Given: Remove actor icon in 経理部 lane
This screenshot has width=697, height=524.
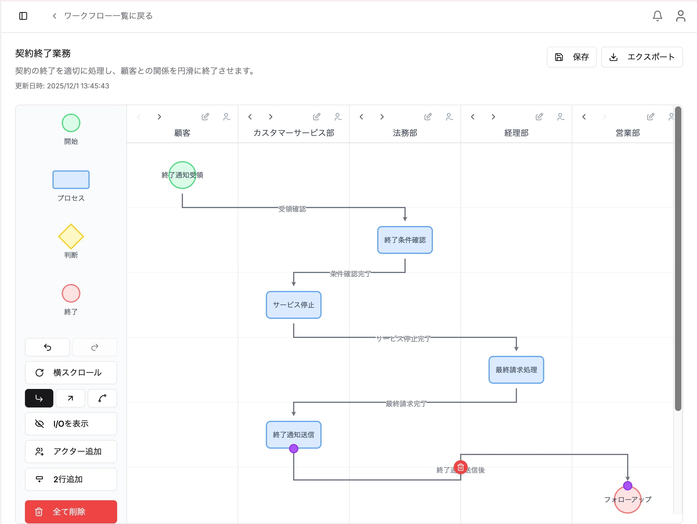Looking at the screenshot, I should (x=560, y=117).
